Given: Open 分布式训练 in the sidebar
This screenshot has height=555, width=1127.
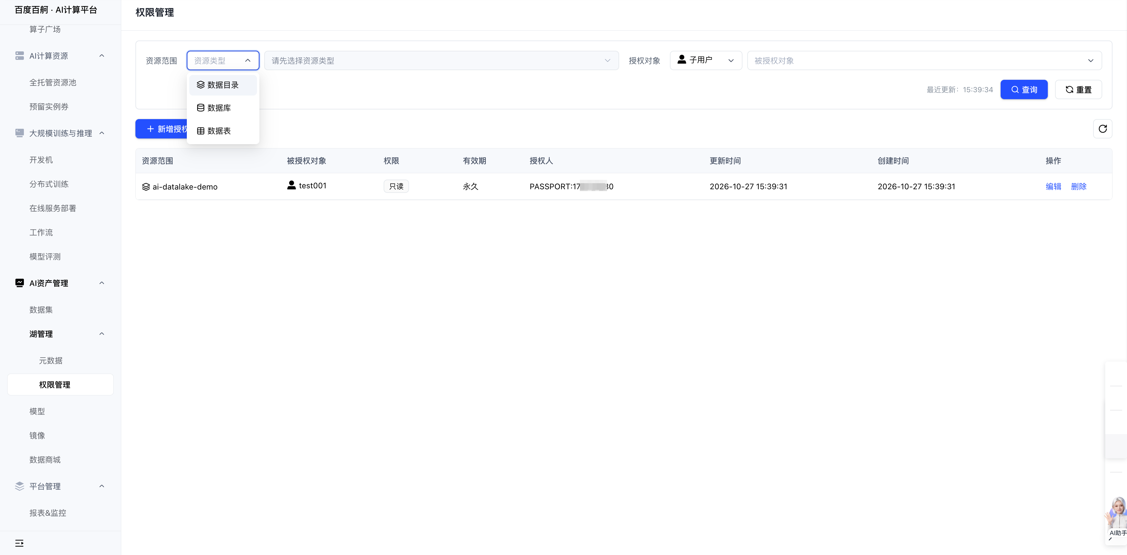Looking at the screenshot, I should [49, 184].
